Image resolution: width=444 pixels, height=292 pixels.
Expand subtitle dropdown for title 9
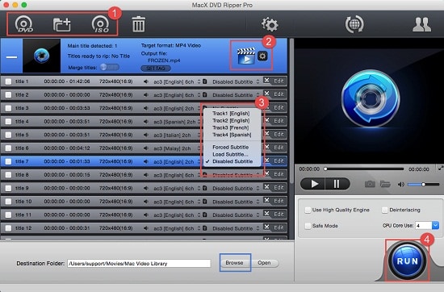coord(258,188)
